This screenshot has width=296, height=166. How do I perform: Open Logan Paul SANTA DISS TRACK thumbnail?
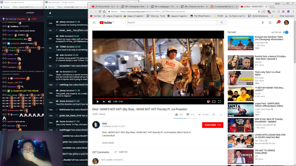tap(240, 110)
